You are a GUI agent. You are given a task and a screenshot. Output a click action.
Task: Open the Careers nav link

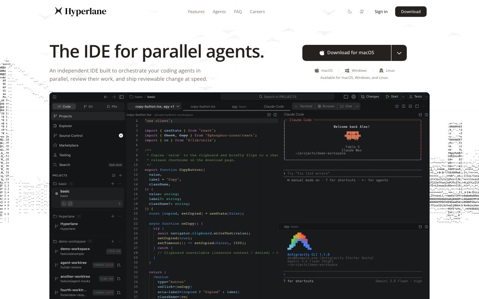point(257,12)
